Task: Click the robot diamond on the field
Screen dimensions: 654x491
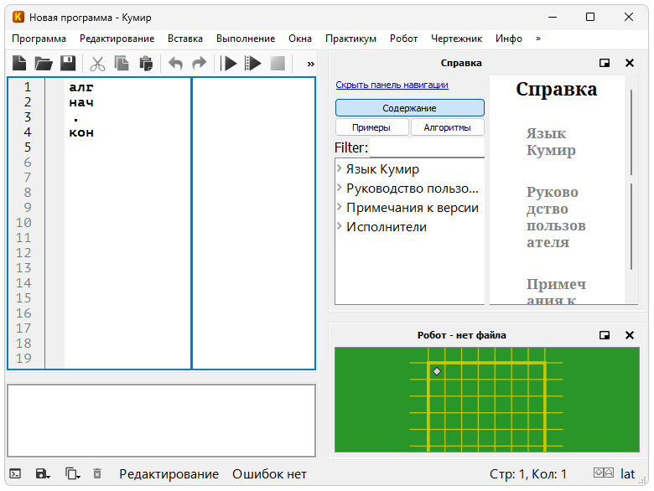Action: [x=437, y=371]
